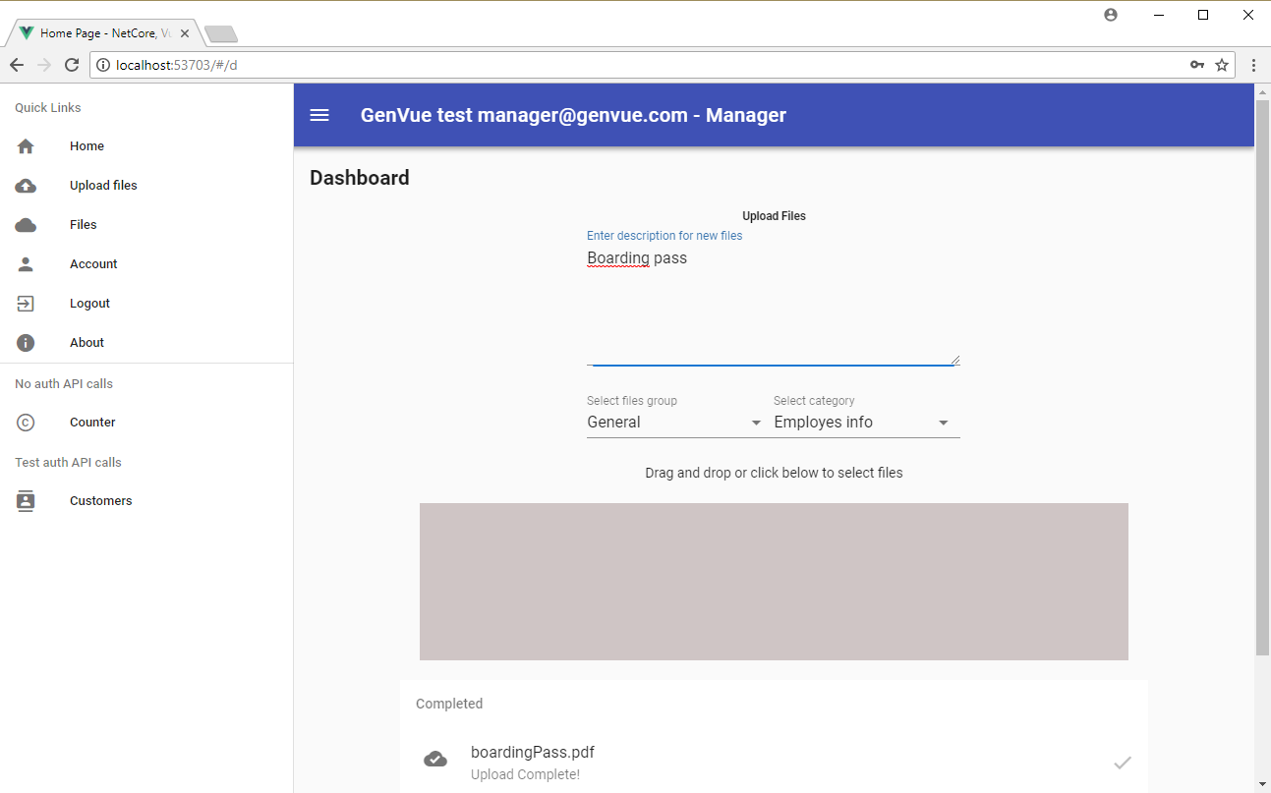Click the Files cloud icon

26,225
